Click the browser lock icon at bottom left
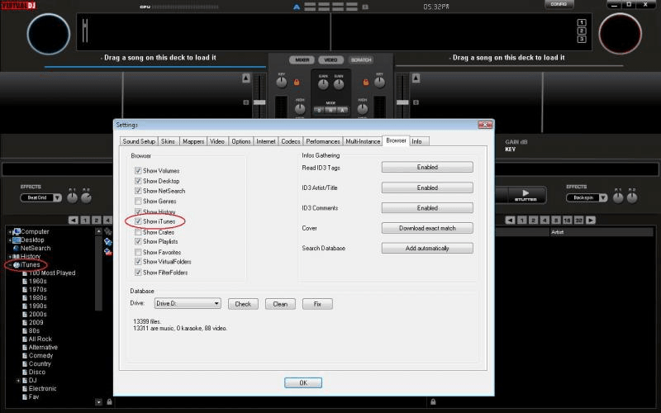 point(109,402)
